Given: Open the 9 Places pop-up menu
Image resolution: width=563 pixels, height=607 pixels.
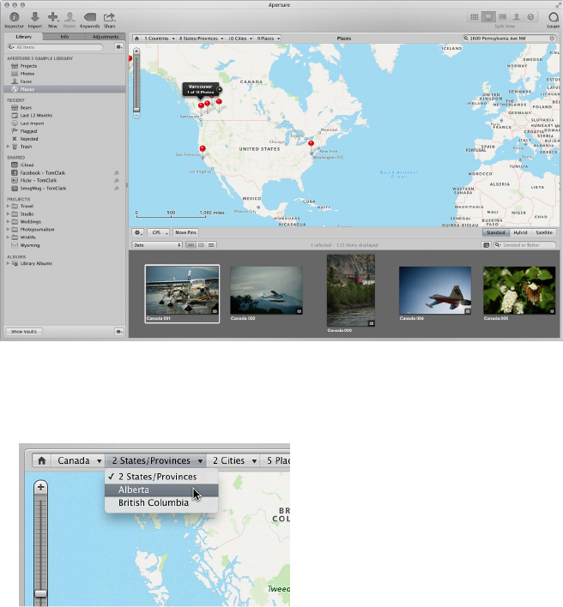Looking at the screenshot, I should tap(268, 39).
